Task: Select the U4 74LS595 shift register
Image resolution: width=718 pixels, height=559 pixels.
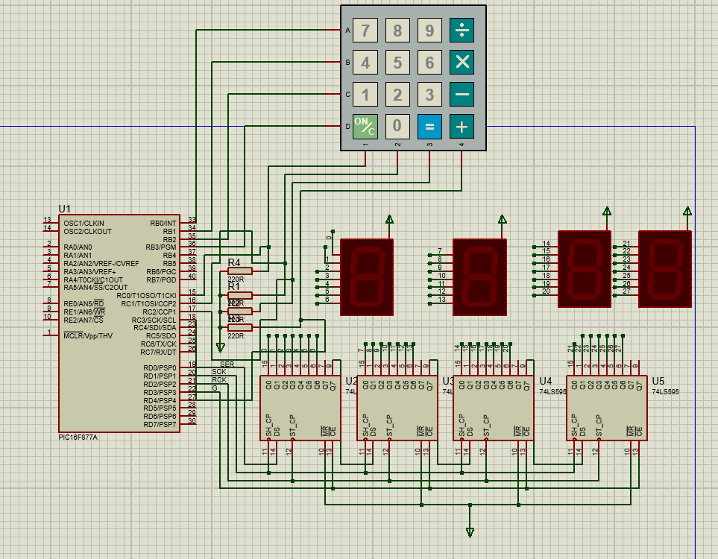Action: point(494,408)
